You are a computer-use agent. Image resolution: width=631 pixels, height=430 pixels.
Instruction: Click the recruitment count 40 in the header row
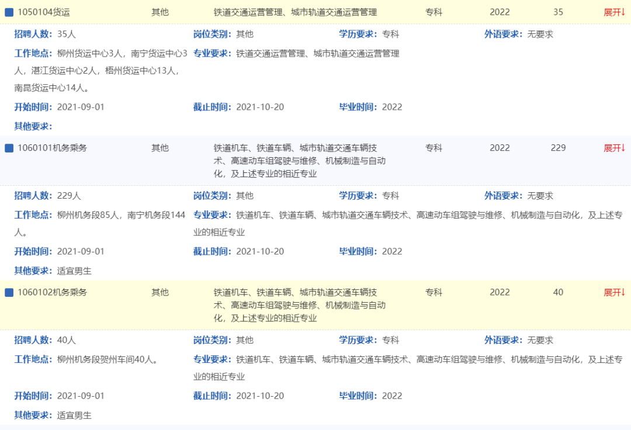click(558, 293)
